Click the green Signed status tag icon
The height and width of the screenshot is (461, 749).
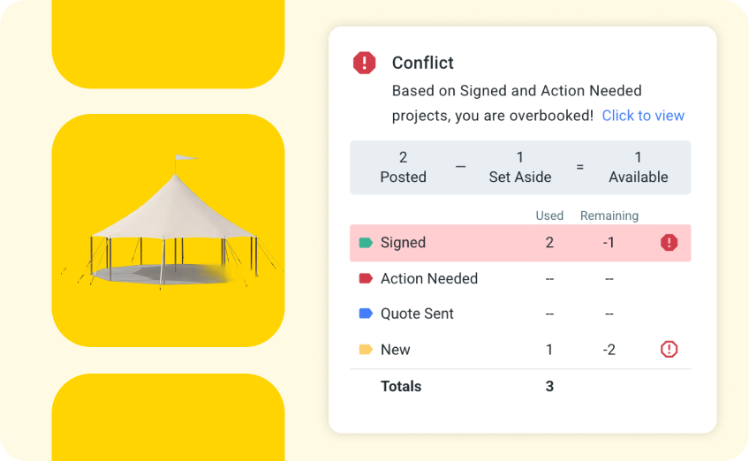tap(366, 243)
